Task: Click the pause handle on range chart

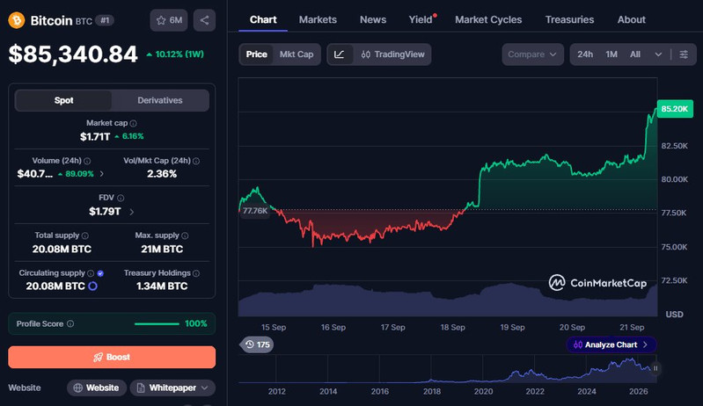Action: 655,368
